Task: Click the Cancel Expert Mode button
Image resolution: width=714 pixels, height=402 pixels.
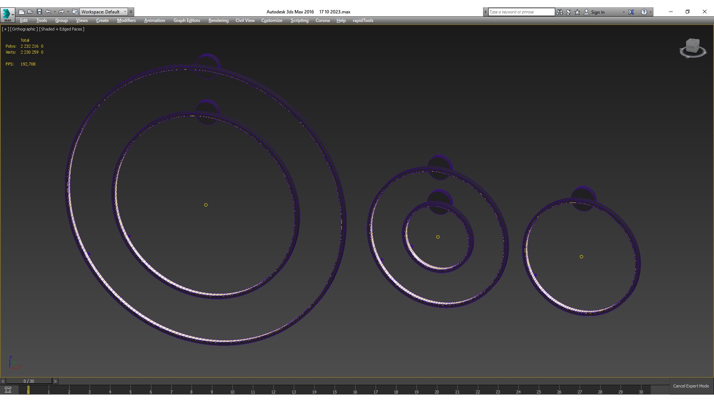Action: tap(691, 386)
